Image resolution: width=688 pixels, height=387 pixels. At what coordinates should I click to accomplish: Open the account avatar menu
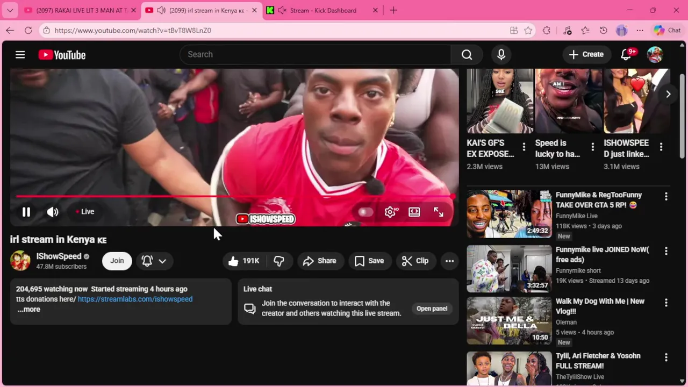click(x=654, y=54)
